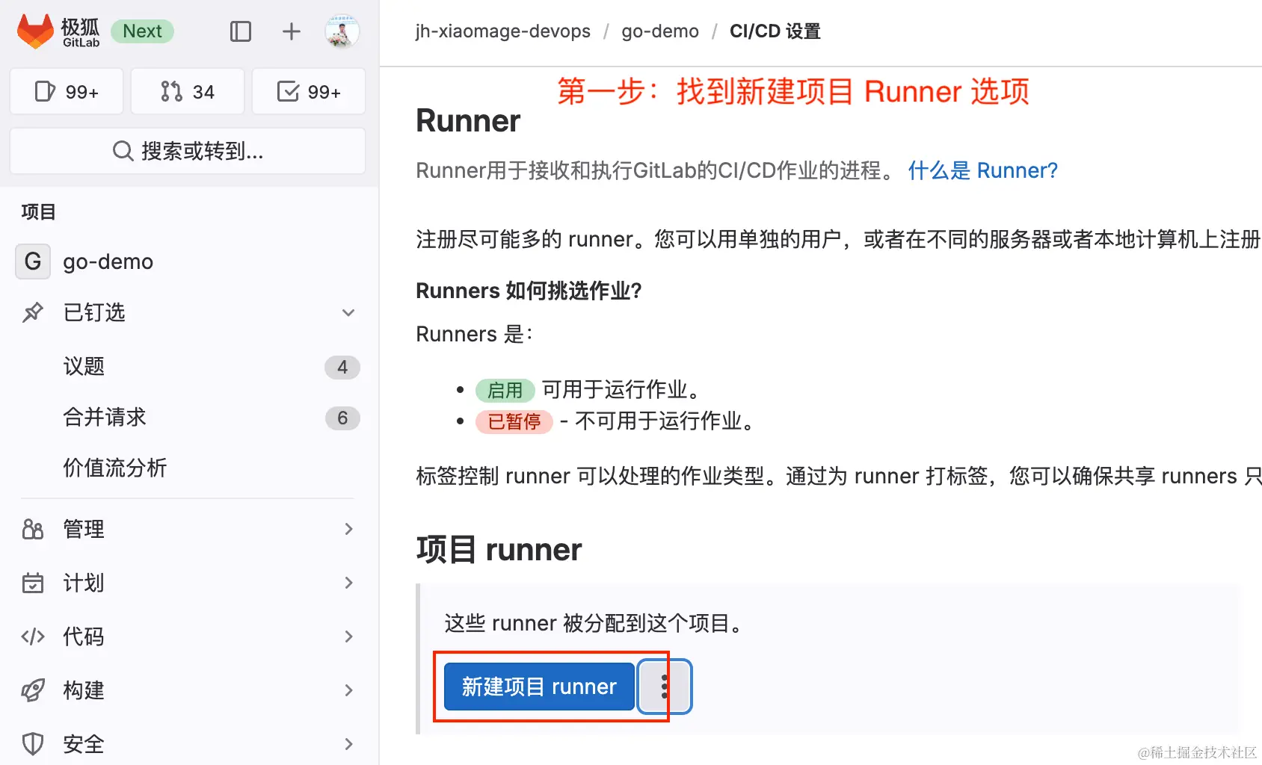The height and width of the screenshot is (765, 1262).
Task: Select the 计划 sidebar icon
Action: 33,583
